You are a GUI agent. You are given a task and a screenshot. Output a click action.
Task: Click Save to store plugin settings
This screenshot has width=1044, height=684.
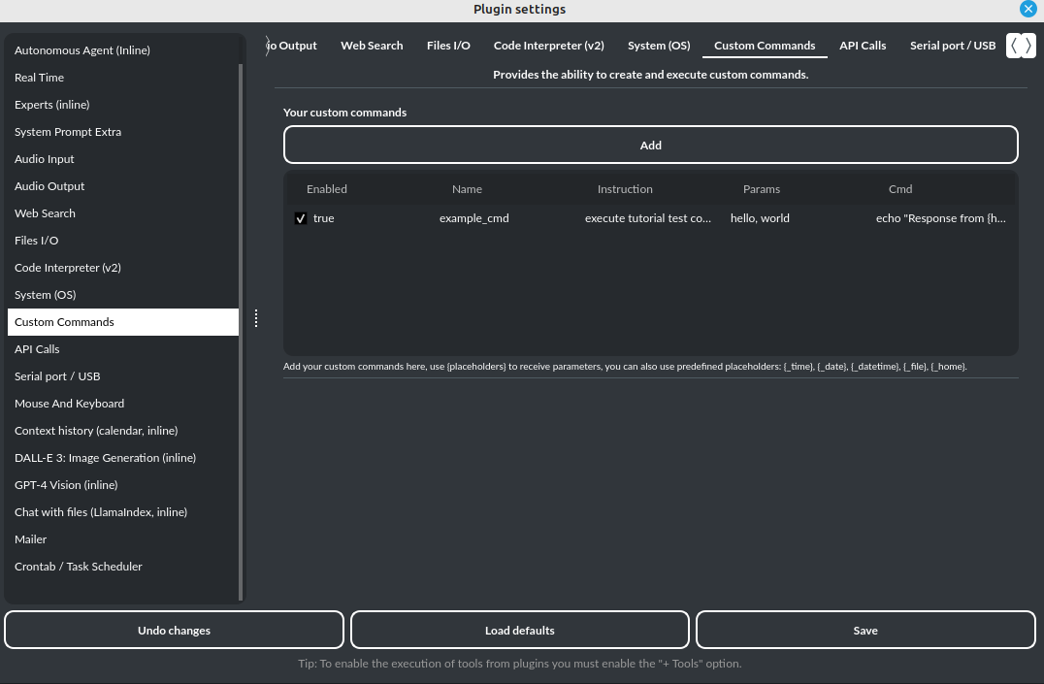(x=865, y=630)
